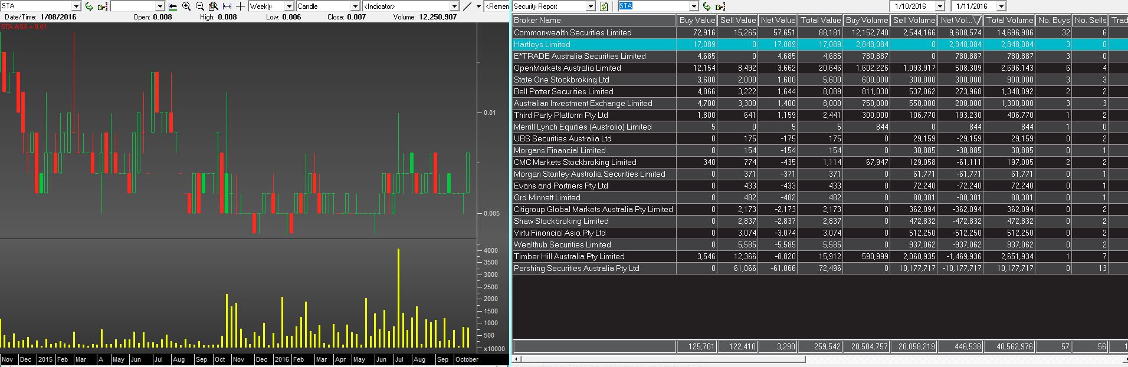Select the Evans and Partners Pty Ltd row
Screen dimensions: 1128x367
click(820, 186)
